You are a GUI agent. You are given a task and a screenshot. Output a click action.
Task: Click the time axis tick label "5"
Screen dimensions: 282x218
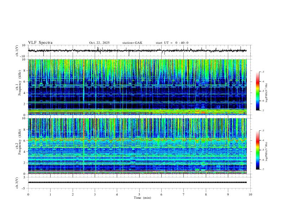(x=139, y=194)
